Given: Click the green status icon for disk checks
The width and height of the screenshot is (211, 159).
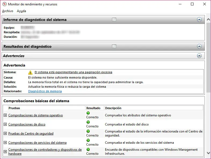Looking at the screenshot, I should click(x=88, y=122).
